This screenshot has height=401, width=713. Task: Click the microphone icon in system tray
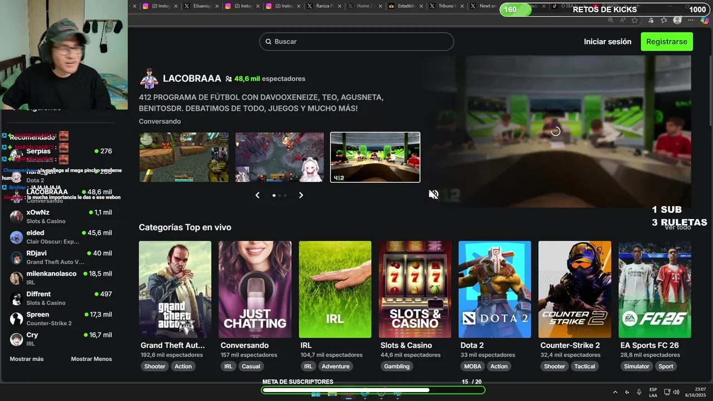pos(639,392)
